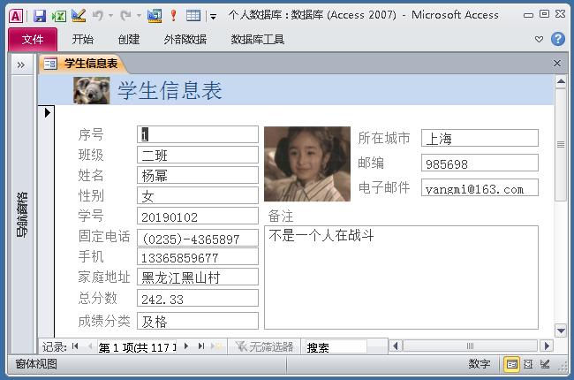Click the 家庭地址 field showing 黑龙江黑山村
The image size is (574, 380).
[198, 277]
